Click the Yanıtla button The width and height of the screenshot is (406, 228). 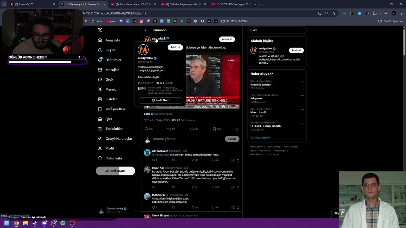click(232, 139)
